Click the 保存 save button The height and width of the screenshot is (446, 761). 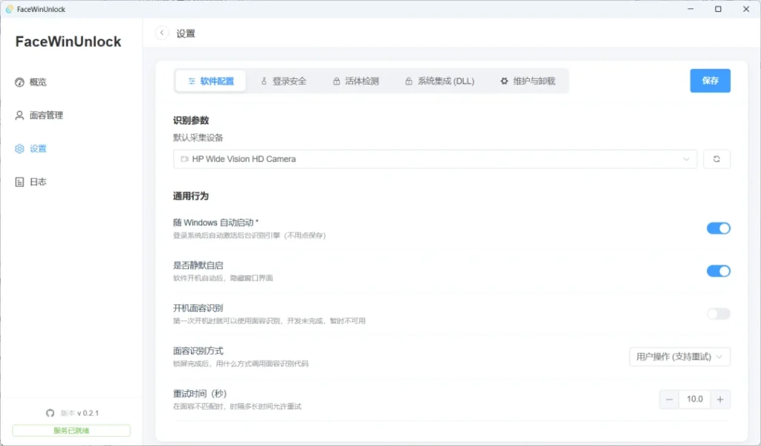[710, 80]
